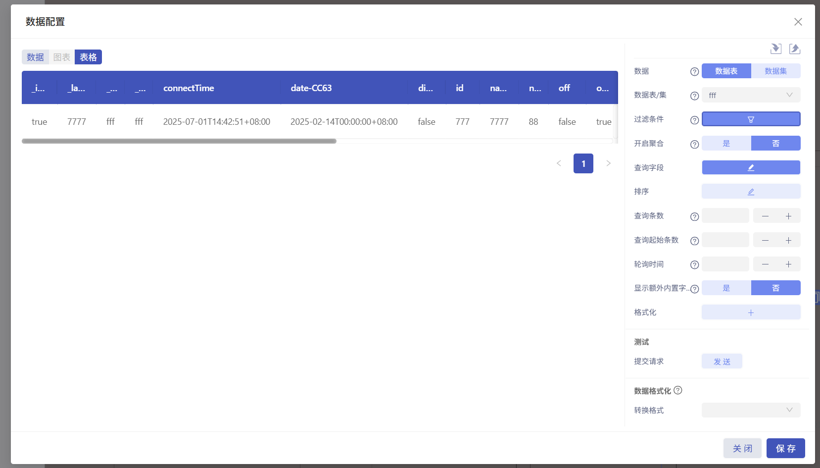Open the filter condition funnel button

point(751,119)
